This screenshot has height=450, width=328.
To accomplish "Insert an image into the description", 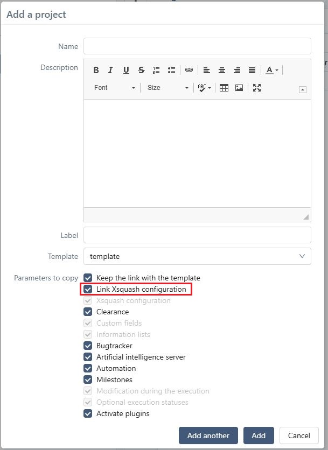I will [x=239, y=88].
